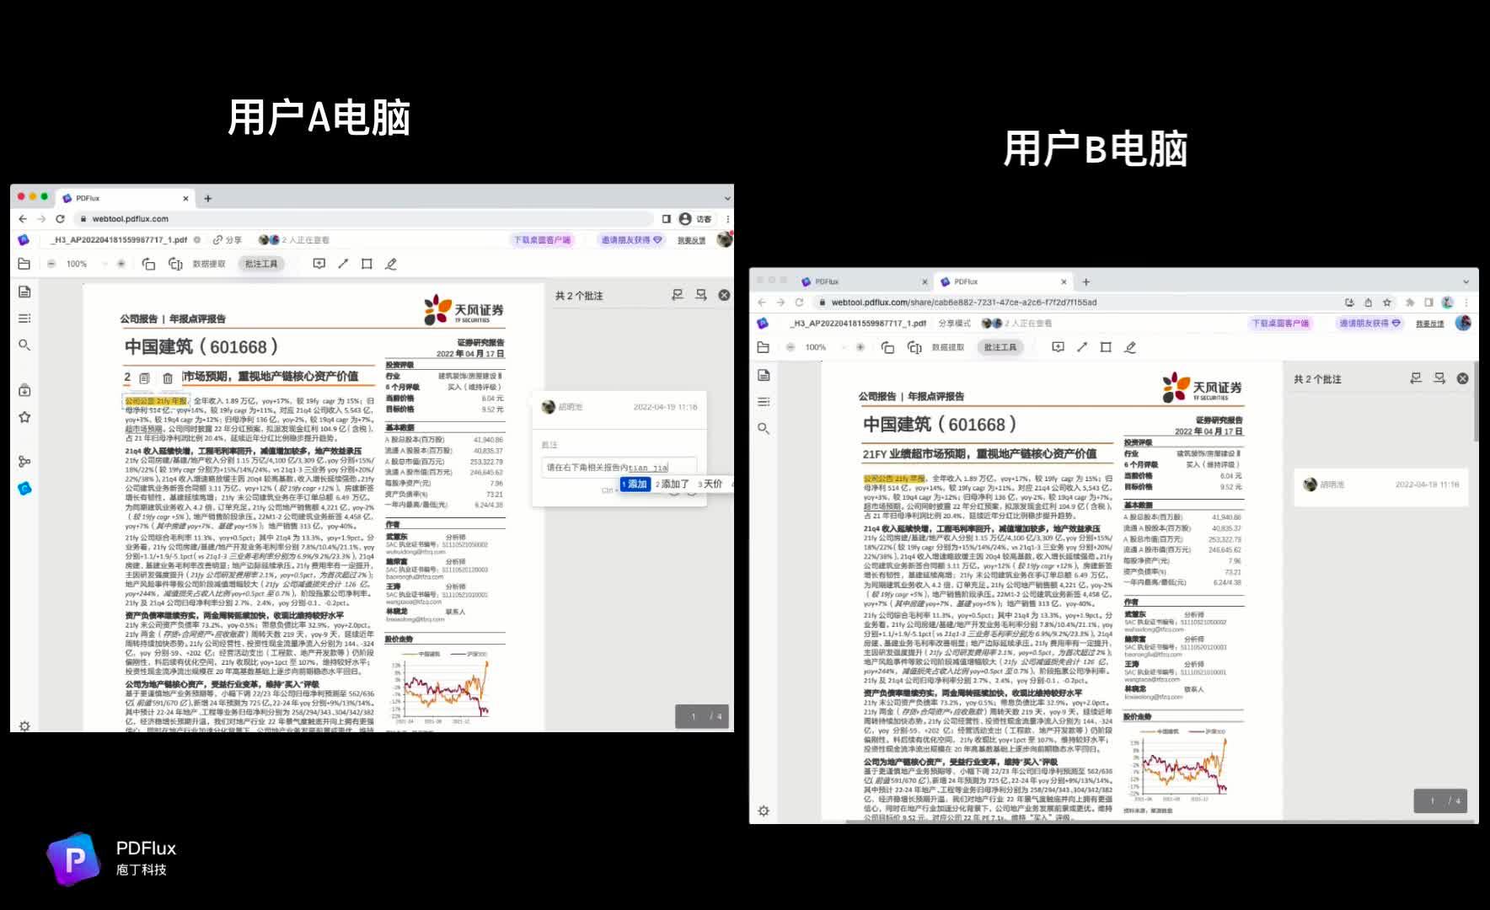Select the highlighter annotation tool
This screenshot has height=910, width=1490.
click(391, 264)
